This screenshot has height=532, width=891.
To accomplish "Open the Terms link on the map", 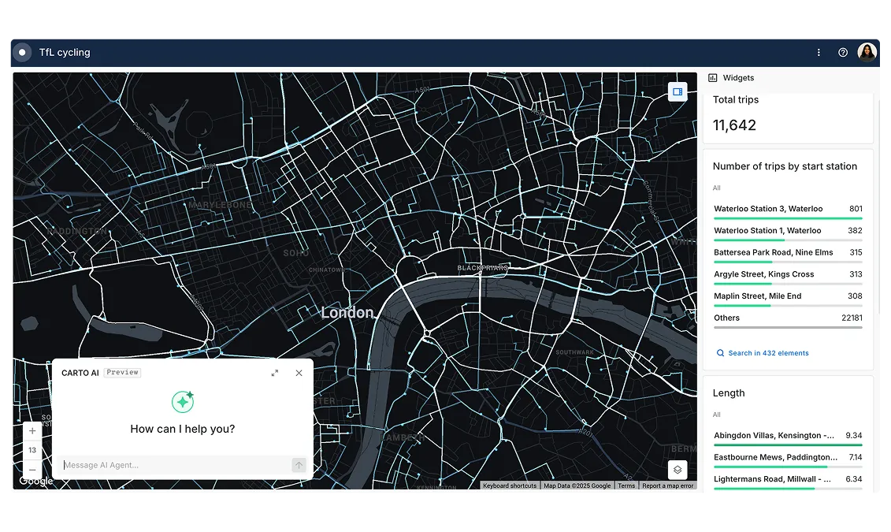I will pos(626,485).
